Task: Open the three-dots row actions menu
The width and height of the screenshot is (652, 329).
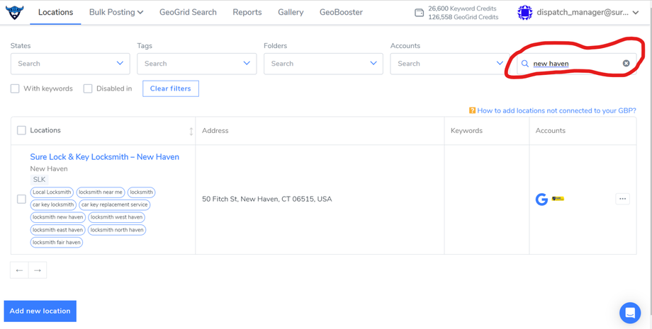Action: (x=622, y=199)
